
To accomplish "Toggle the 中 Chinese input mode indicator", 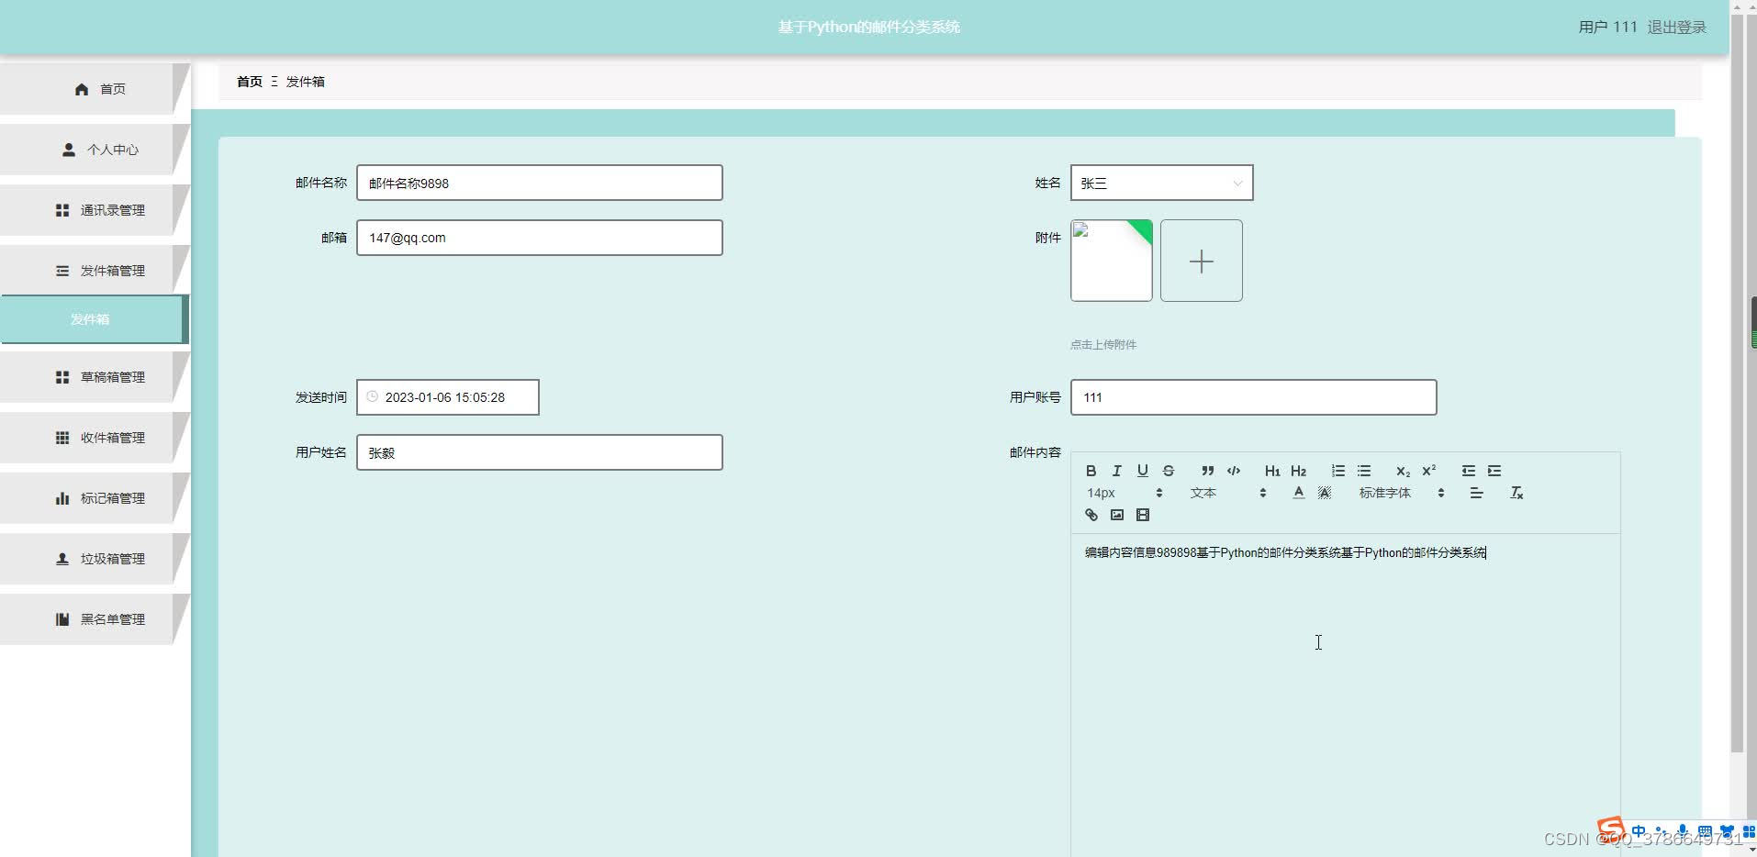I will [1639, 832].
